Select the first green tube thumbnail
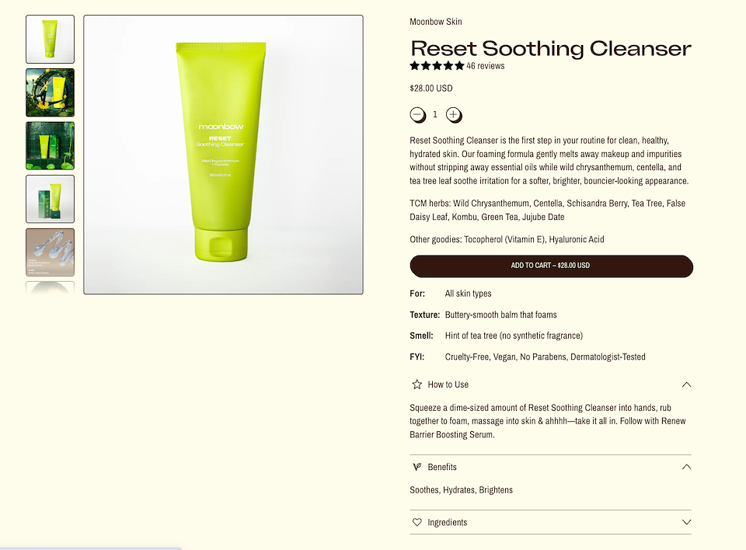 point(50,39)
